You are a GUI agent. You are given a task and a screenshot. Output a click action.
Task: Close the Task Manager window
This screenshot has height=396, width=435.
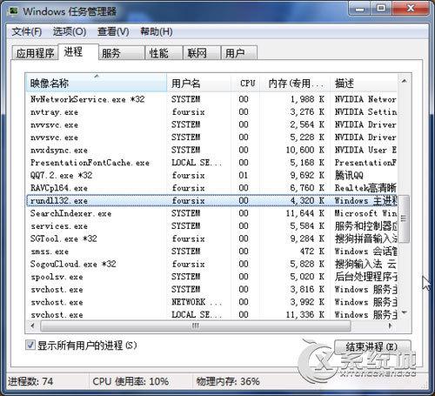[x=411, y=9]
